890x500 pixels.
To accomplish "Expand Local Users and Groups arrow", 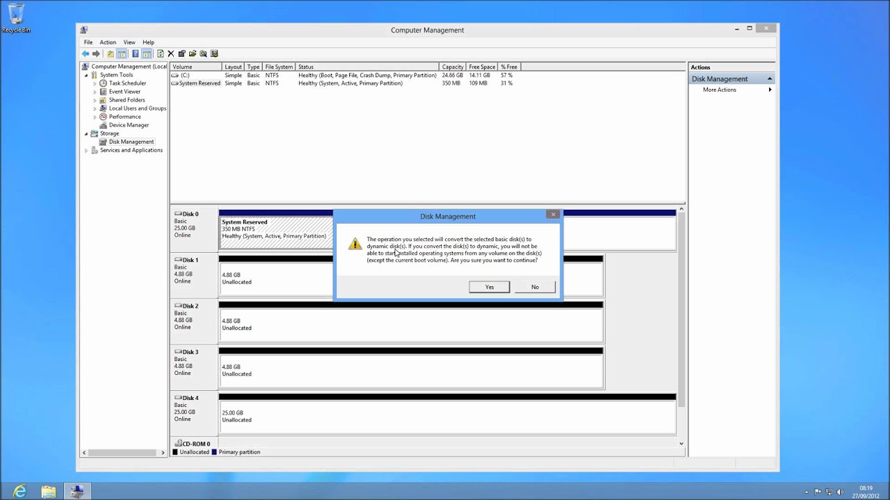I will (x=95, y=108).
